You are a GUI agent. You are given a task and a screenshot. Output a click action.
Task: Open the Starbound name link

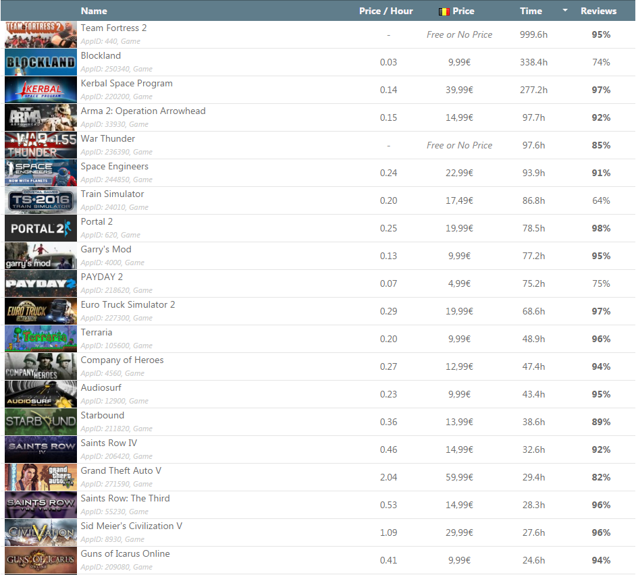click(102, 415)
